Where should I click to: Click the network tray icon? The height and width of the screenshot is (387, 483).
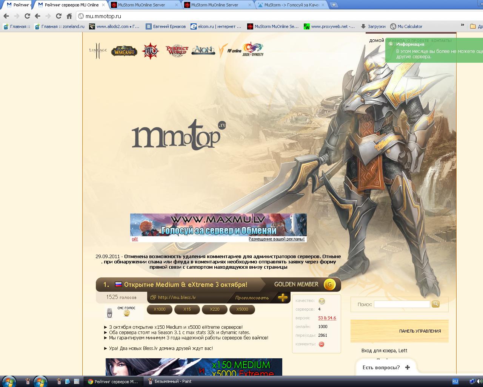tap(472, 381)
